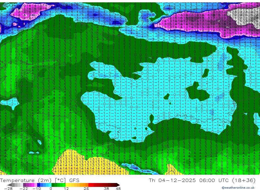Click the bright yellow swatch above 12

click(x=67, y=185)
